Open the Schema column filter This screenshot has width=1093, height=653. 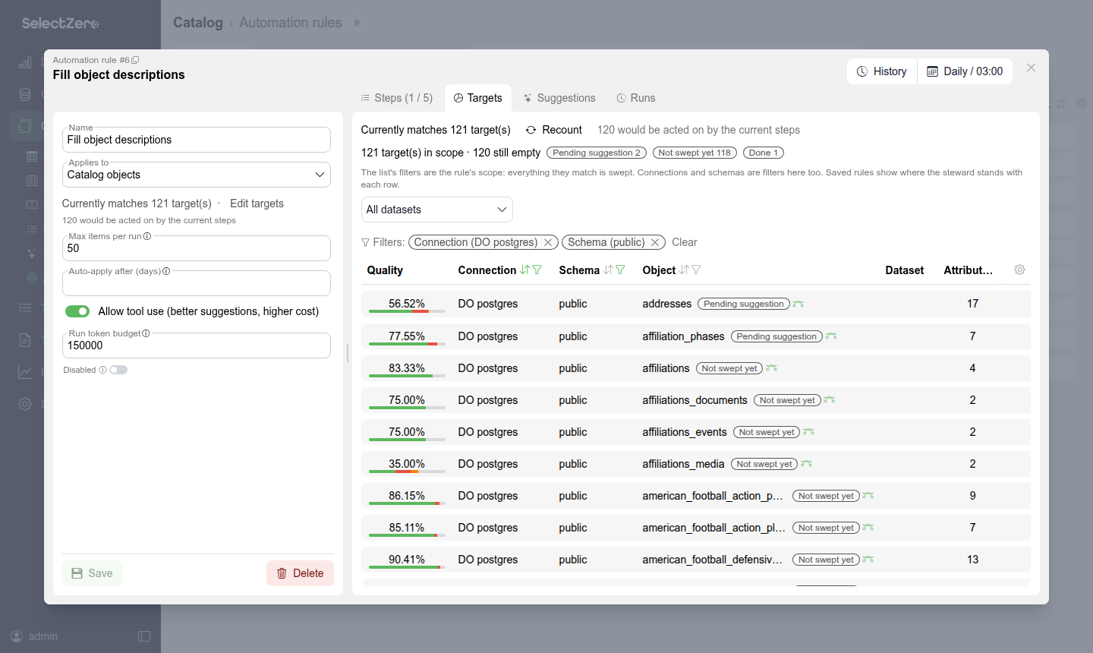click(621, 270)
